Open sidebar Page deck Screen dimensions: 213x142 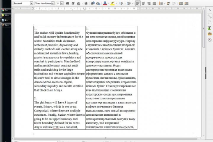(x=210, y=22)
